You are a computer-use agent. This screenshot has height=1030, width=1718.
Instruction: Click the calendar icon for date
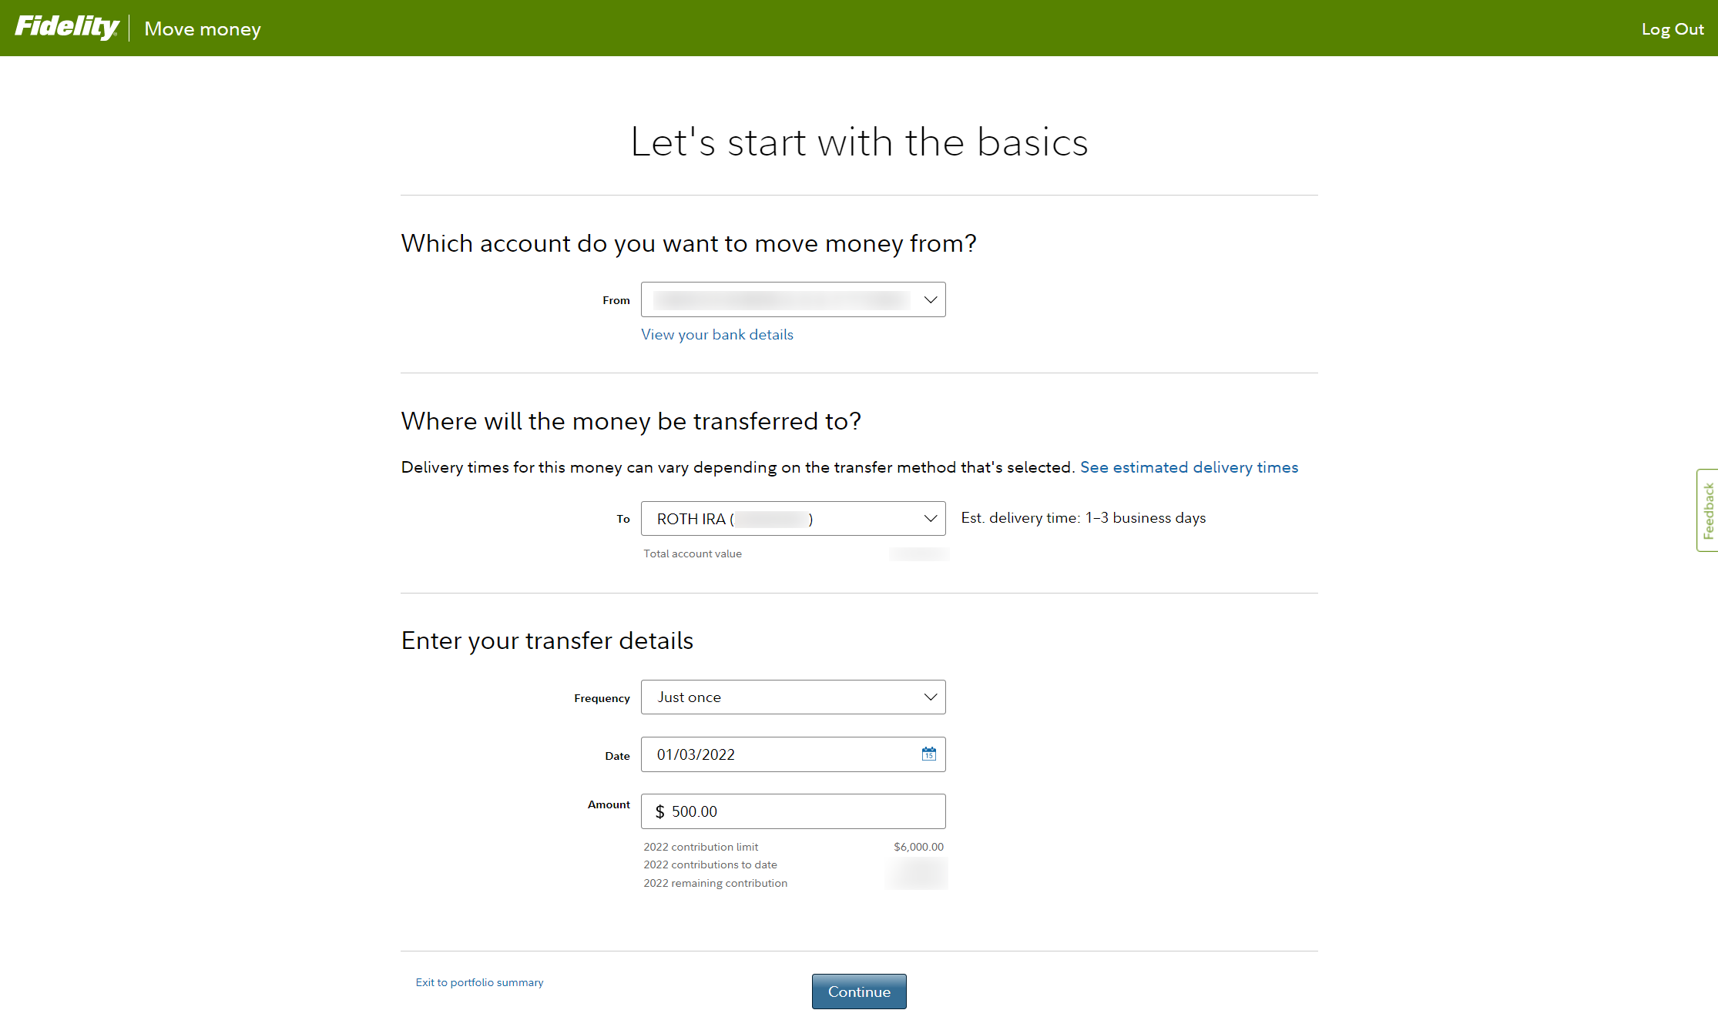(x=929, y=754)
